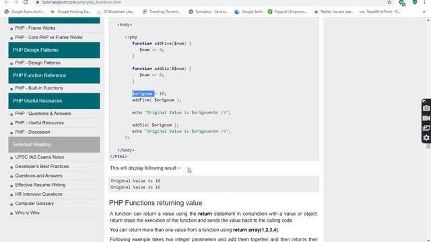
Task: Click the 'PHP Functions returning value' heading
Action: pos(156,203)
